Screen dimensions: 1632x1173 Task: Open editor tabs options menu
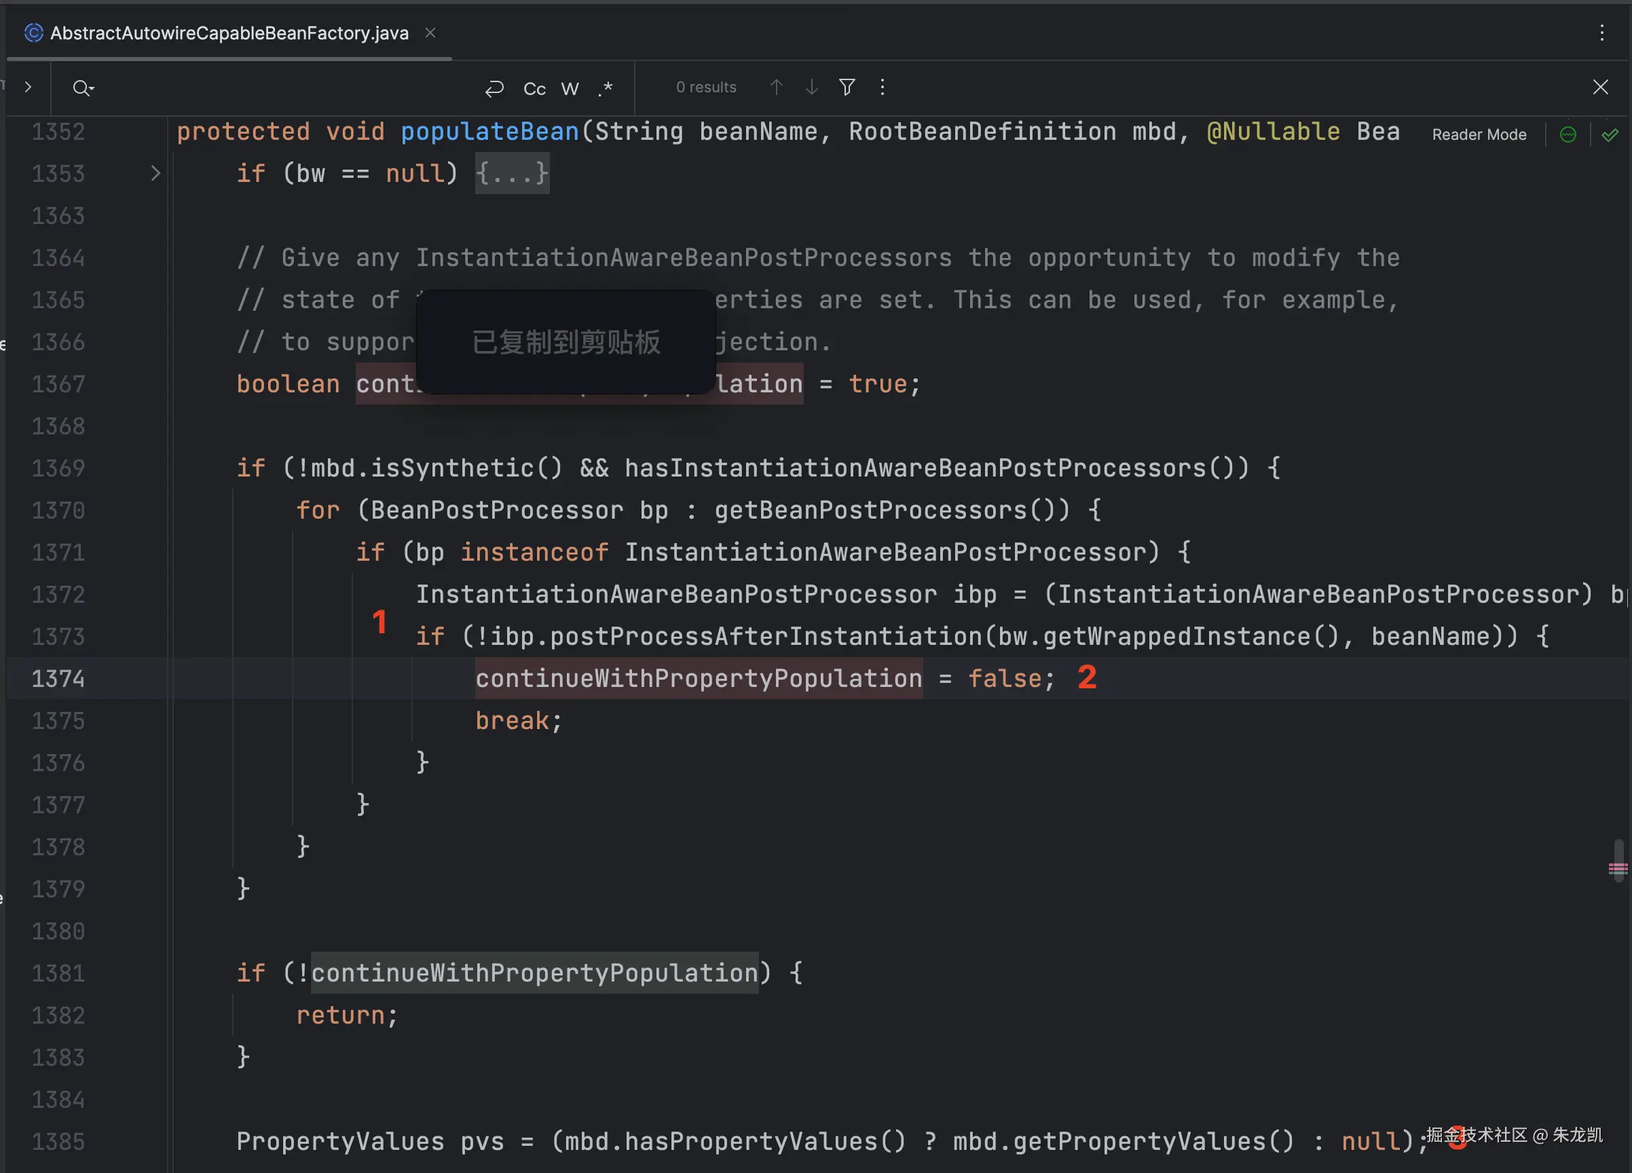click(1601, 33)
